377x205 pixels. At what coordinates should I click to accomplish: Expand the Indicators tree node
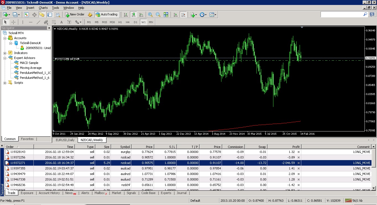(5, 53)
